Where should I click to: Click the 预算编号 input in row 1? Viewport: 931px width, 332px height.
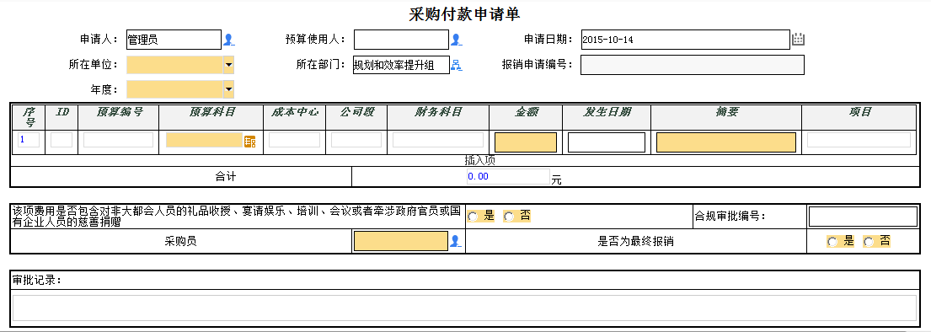coord(118,140)
